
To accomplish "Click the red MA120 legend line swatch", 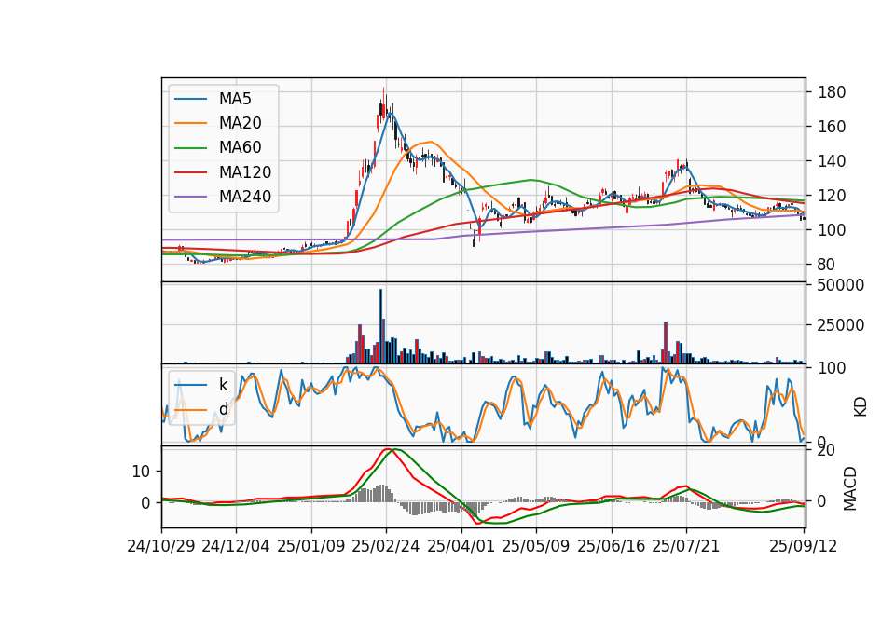I will 190,172.
